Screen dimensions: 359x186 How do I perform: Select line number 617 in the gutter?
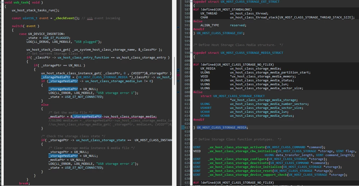click(x=187, y=128)
